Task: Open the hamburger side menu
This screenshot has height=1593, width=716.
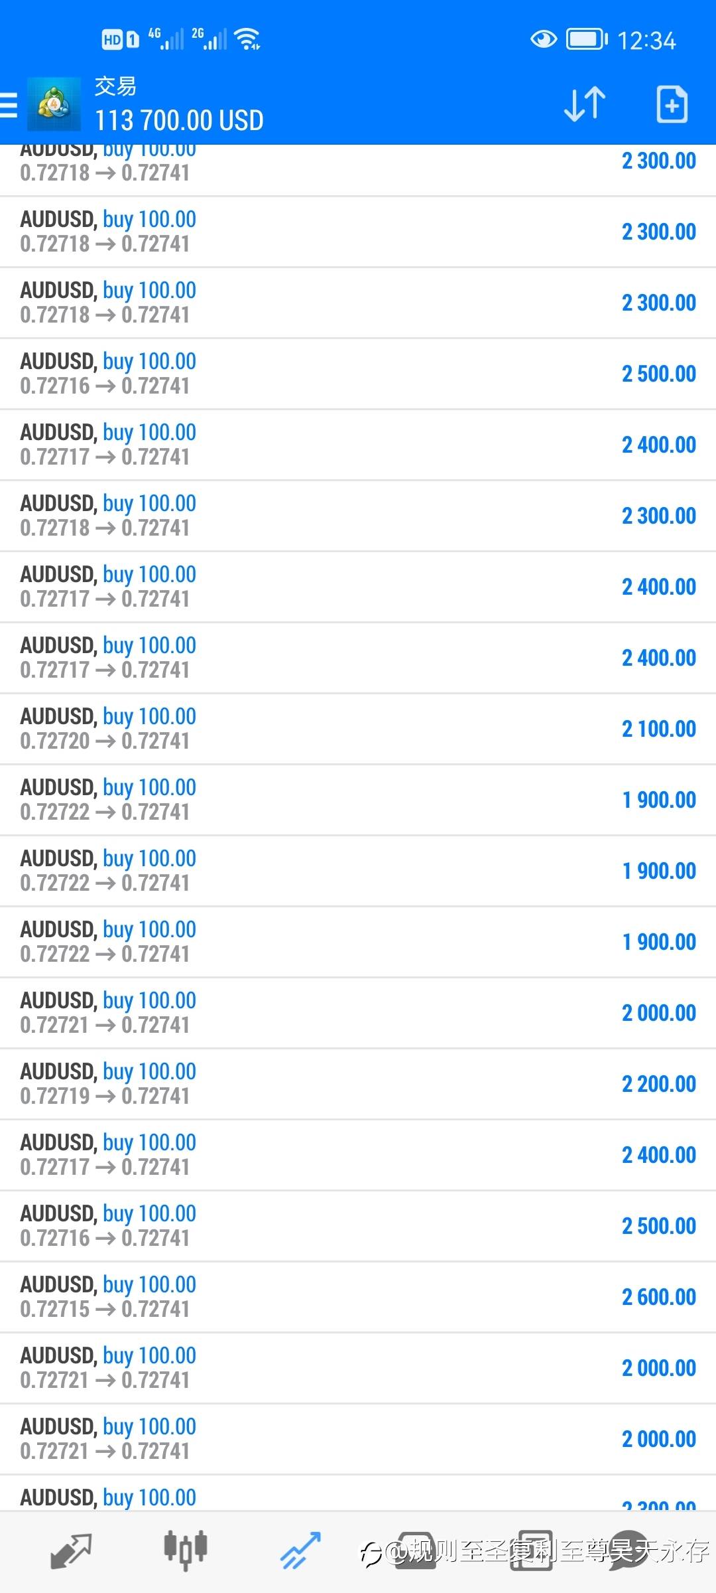Action: tap(8, 106)
